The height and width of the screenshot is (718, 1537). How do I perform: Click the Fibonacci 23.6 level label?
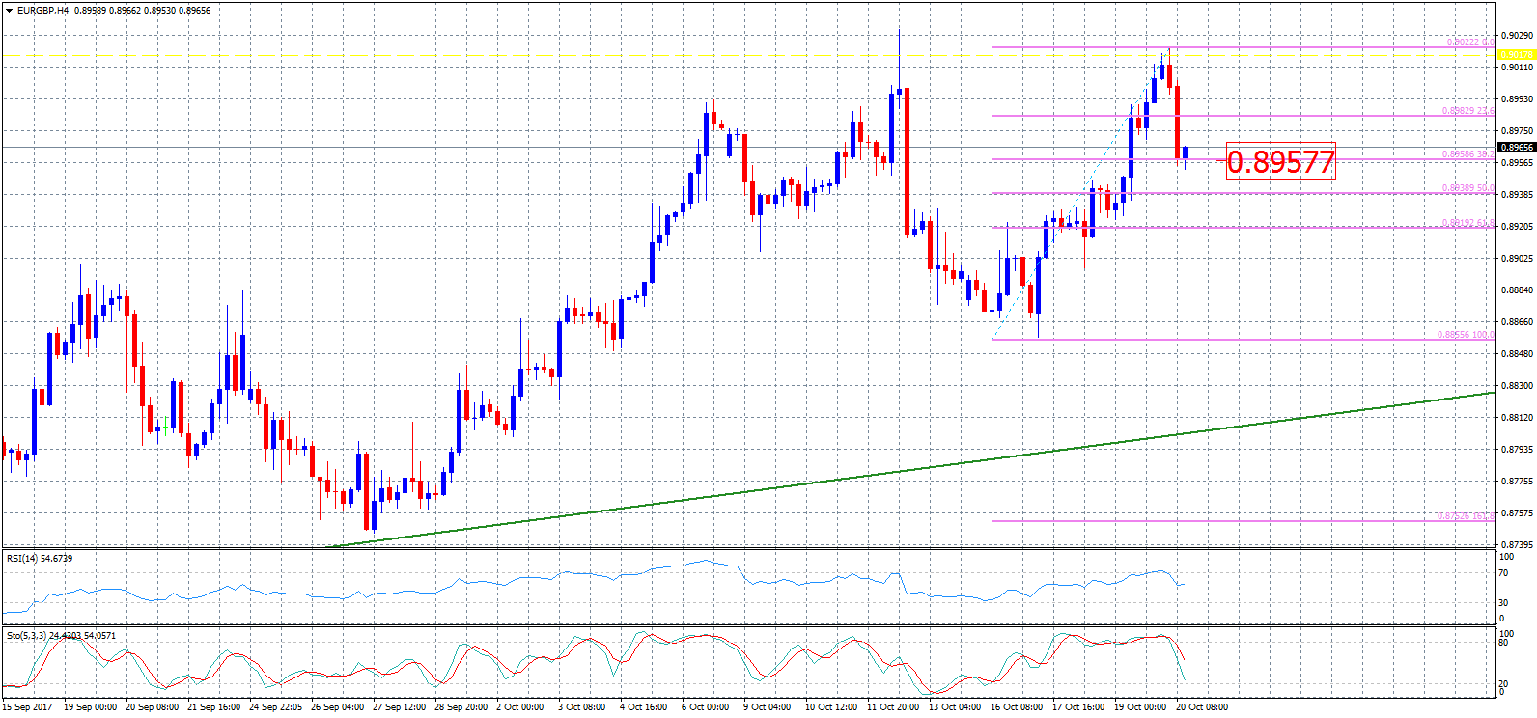click(x=1467, y=111)
